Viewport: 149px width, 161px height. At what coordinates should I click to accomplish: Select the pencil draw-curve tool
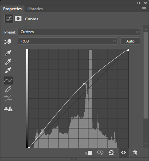coord(8,89)
